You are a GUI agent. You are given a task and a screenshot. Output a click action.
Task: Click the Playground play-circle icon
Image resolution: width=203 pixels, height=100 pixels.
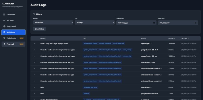click(x=4, y=26)
